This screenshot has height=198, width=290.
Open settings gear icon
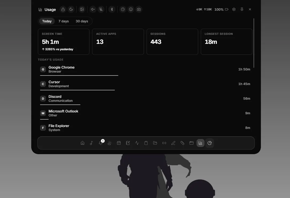pos(234,9)
